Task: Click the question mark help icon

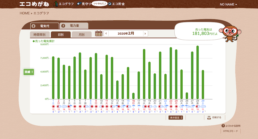Action: pyautogui.click(x=223, y=126)
